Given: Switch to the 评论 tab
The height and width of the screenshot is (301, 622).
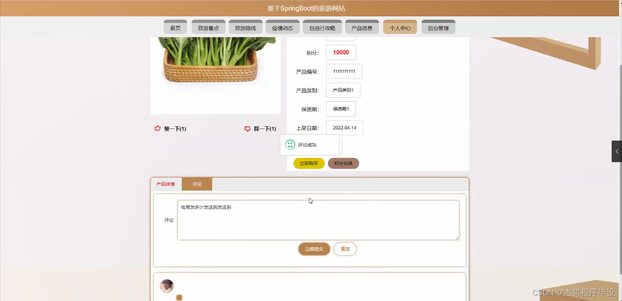Looking at the screenshot, I should click(x=197, y=184).
